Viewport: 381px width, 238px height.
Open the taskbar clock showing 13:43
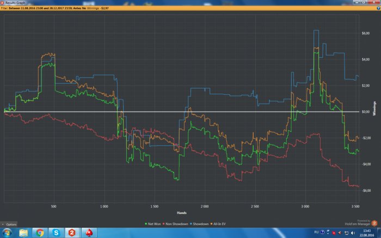(x=367, y=233)
